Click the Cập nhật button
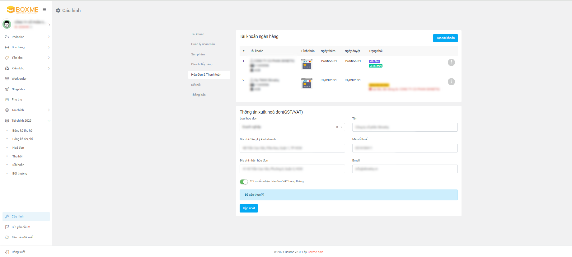The width and height of the screenshot is (572, 257). 249,208
